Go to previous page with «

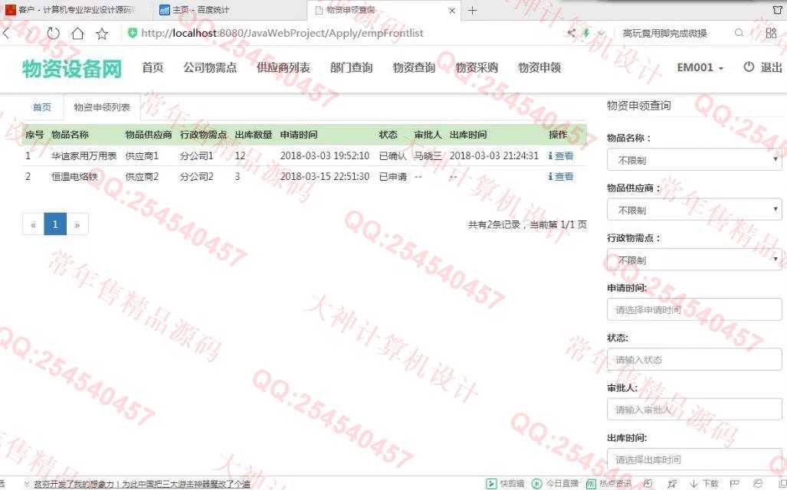33,224
